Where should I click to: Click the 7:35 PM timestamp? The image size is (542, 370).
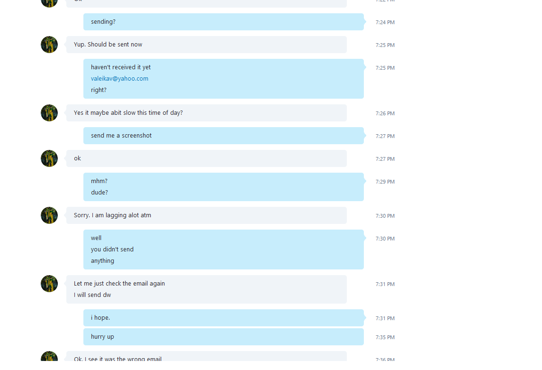pyautogui.click(x=385, y=337)
